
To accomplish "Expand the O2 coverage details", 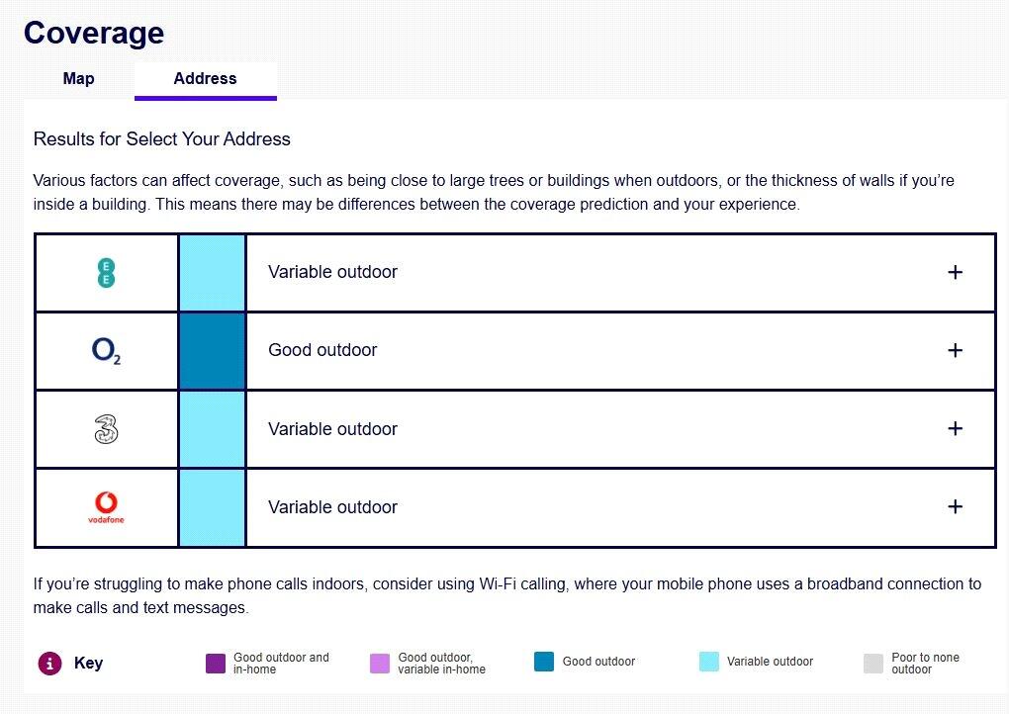I will [955, 350].
